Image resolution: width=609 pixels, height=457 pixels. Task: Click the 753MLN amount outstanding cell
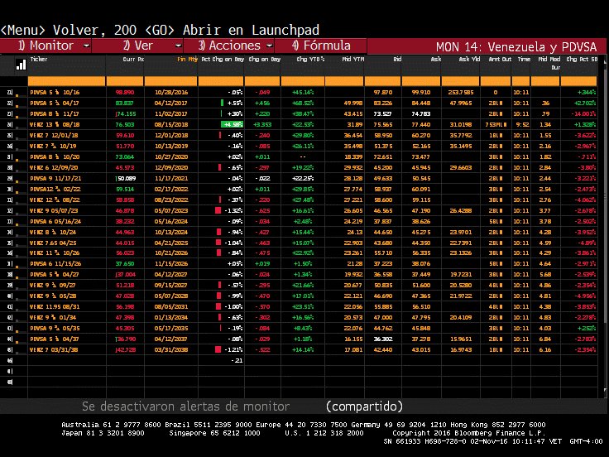click(x=496, y=125)
